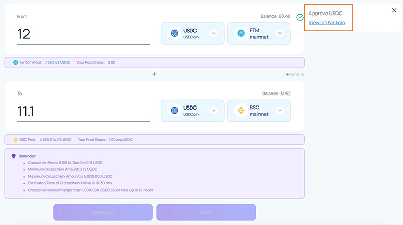Click the purple Reminder pin icon
Viewport: 403px width, 225px height.
click(x=14, y=156)
